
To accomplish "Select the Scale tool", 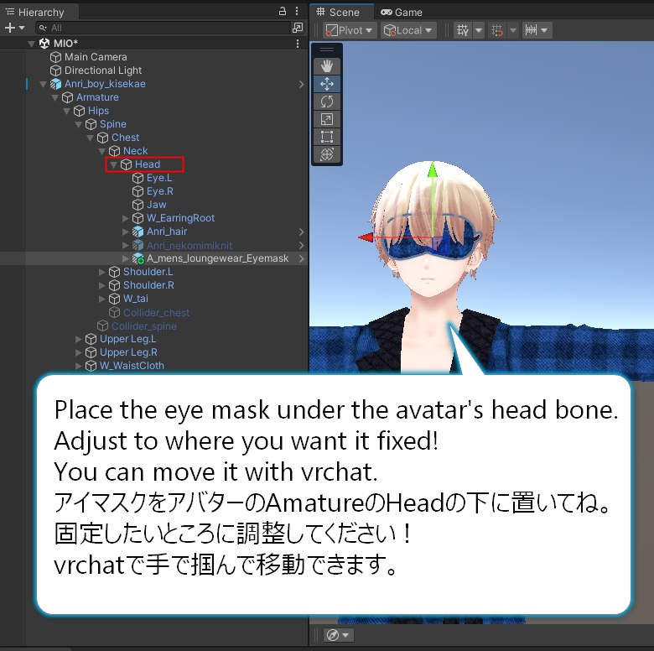I will 327,119.
